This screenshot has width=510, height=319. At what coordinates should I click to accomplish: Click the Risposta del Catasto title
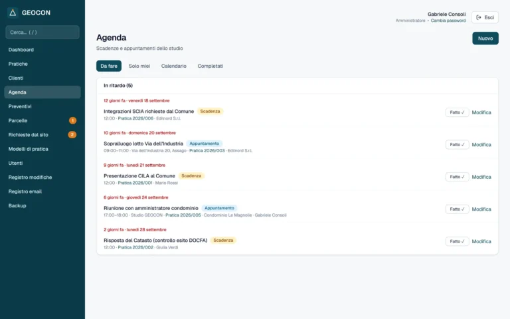(x=155, y=240)
